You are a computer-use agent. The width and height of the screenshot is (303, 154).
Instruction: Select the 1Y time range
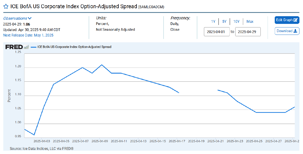[x=213, y=21]
